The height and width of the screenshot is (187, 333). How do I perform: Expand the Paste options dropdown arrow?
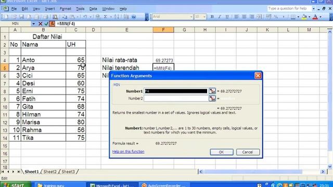pyautogui.click(x=78, y=17)
